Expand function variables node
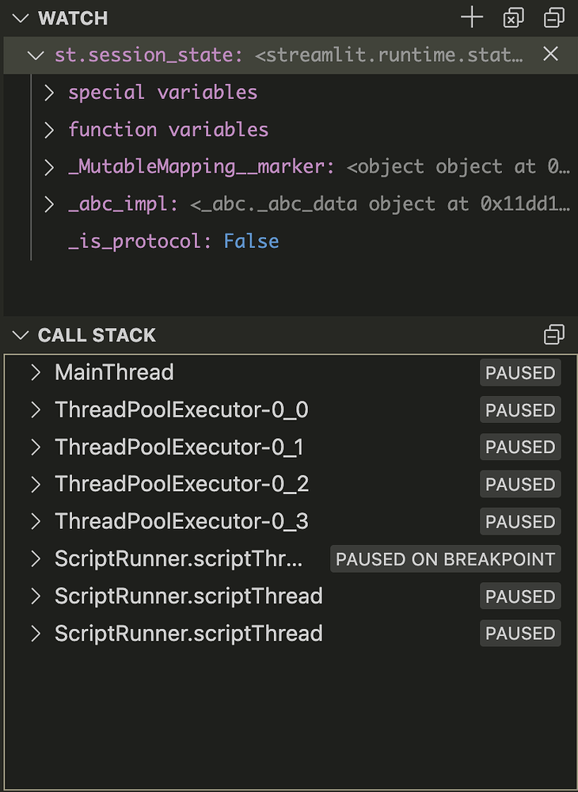This screenshot has height=792, width=578. point(49,130)
